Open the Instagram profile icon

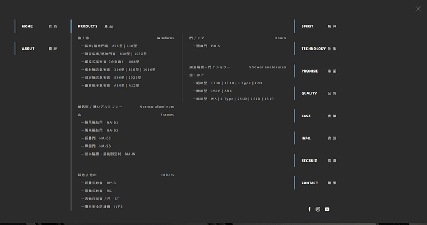(x=318, y=209)
